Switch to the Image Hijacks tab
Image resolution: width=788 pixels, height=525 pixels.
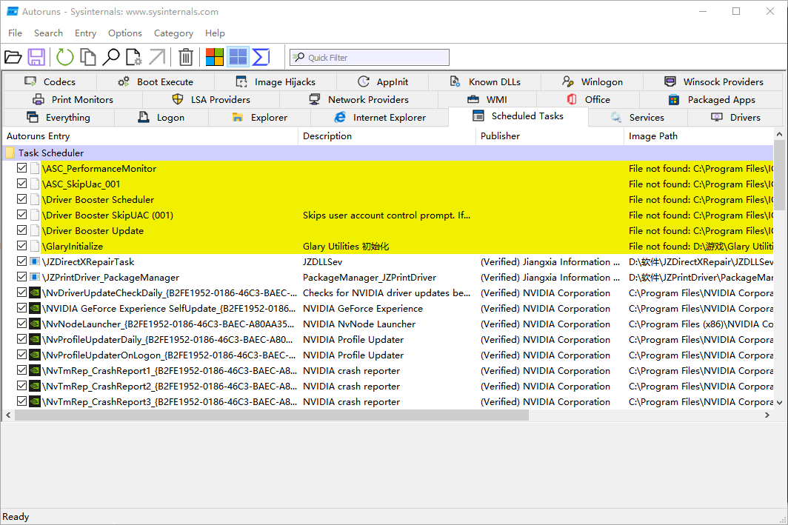[x=276, y=82]
